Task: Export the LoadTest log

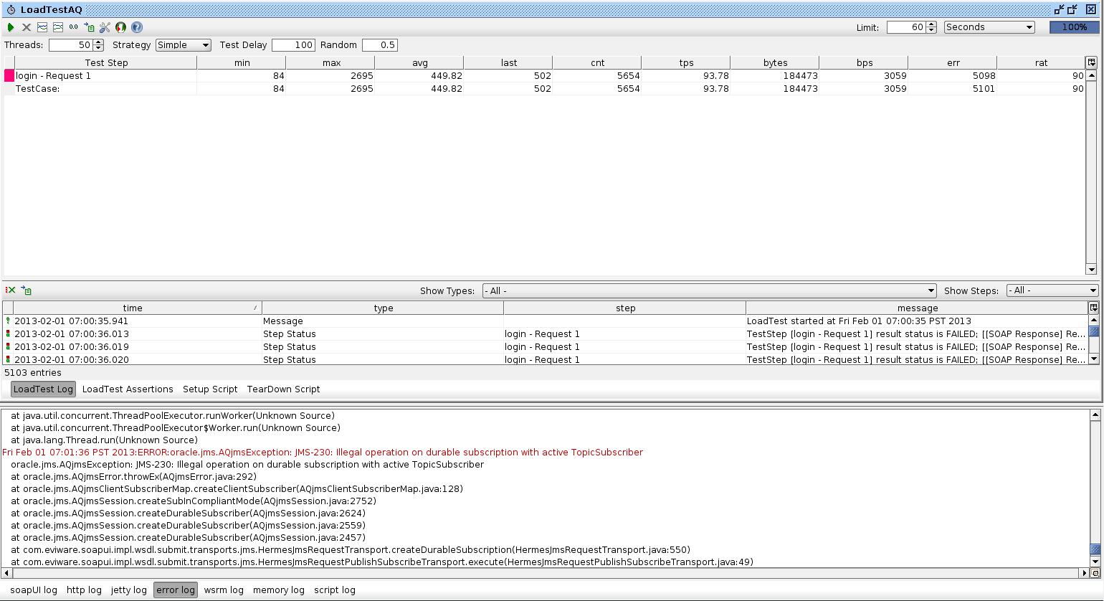Action: [x=26, y=290]
